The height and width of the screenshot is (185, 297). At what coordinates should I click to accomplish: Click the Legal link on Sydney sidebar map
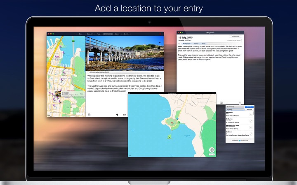[x=49, y=116]
